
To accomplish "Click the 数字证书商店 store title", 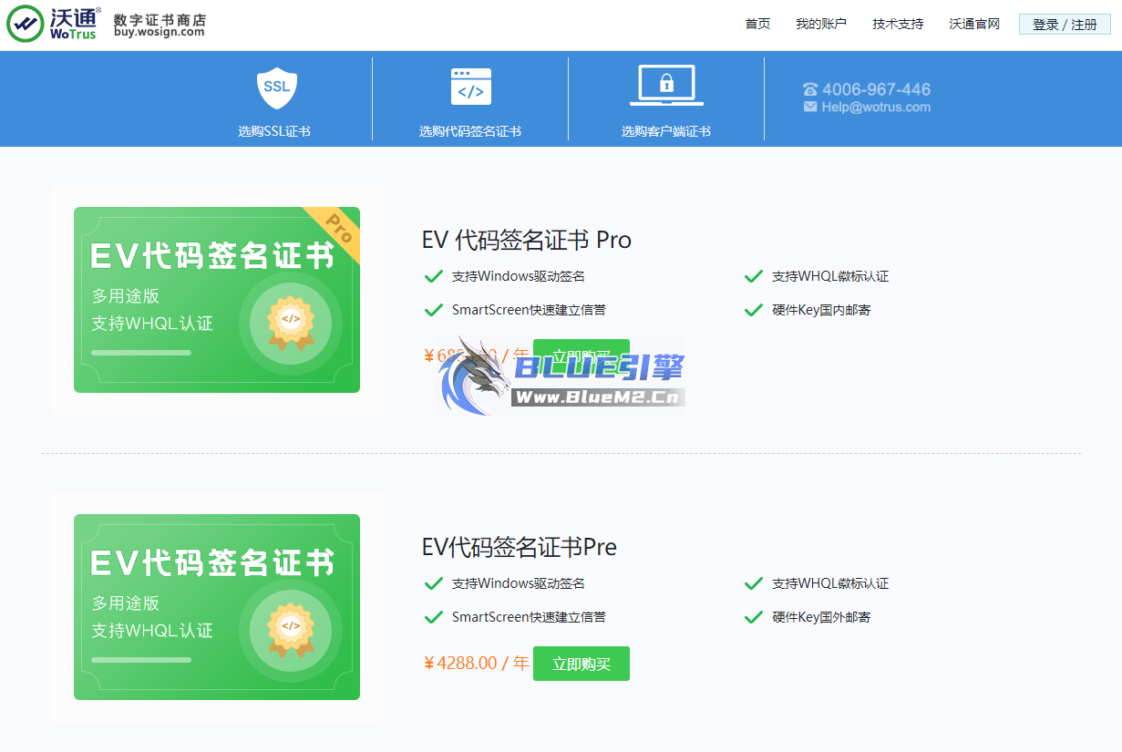I will click(160, 19).
